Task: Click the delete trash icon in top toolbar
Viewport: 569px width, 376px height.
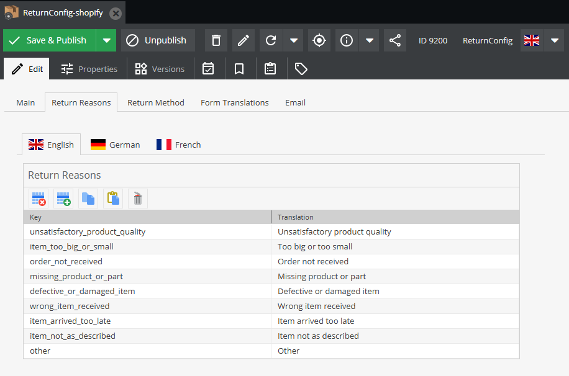Action: tap(216, 40)
